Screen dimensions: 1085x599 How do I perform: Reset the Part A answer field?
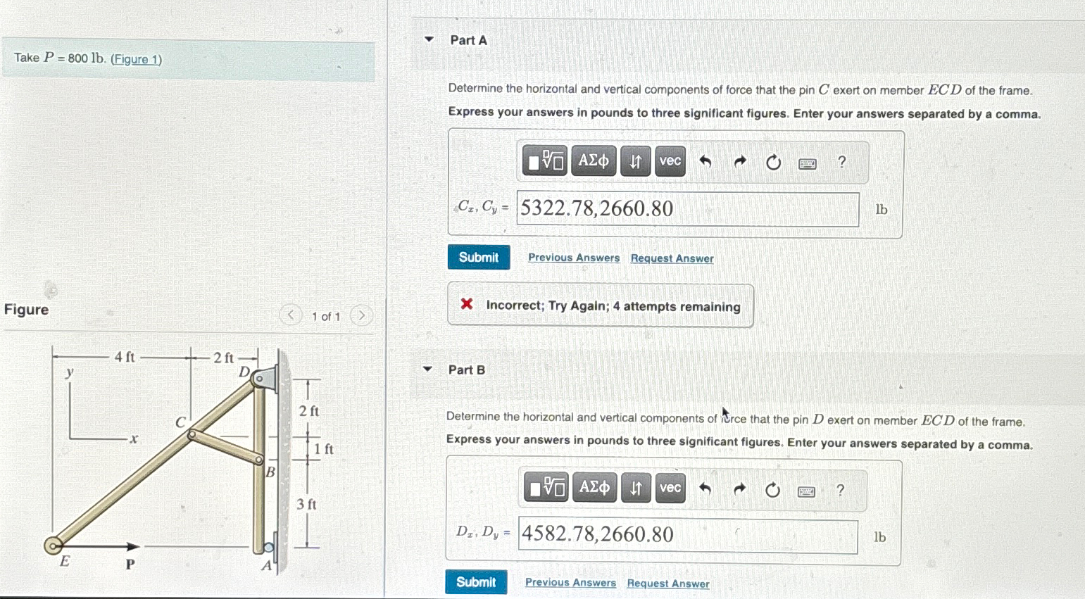point(773,163)
